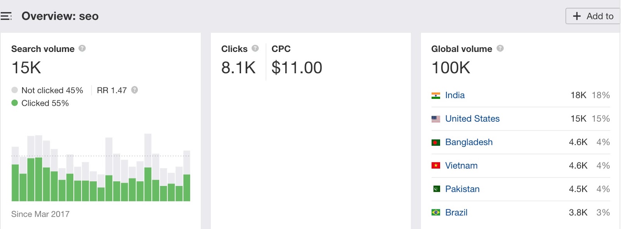This screenshot has width=621, height=229.
Task: Click the green Clicked 55% legend dot
Action: tap(15, 103)
